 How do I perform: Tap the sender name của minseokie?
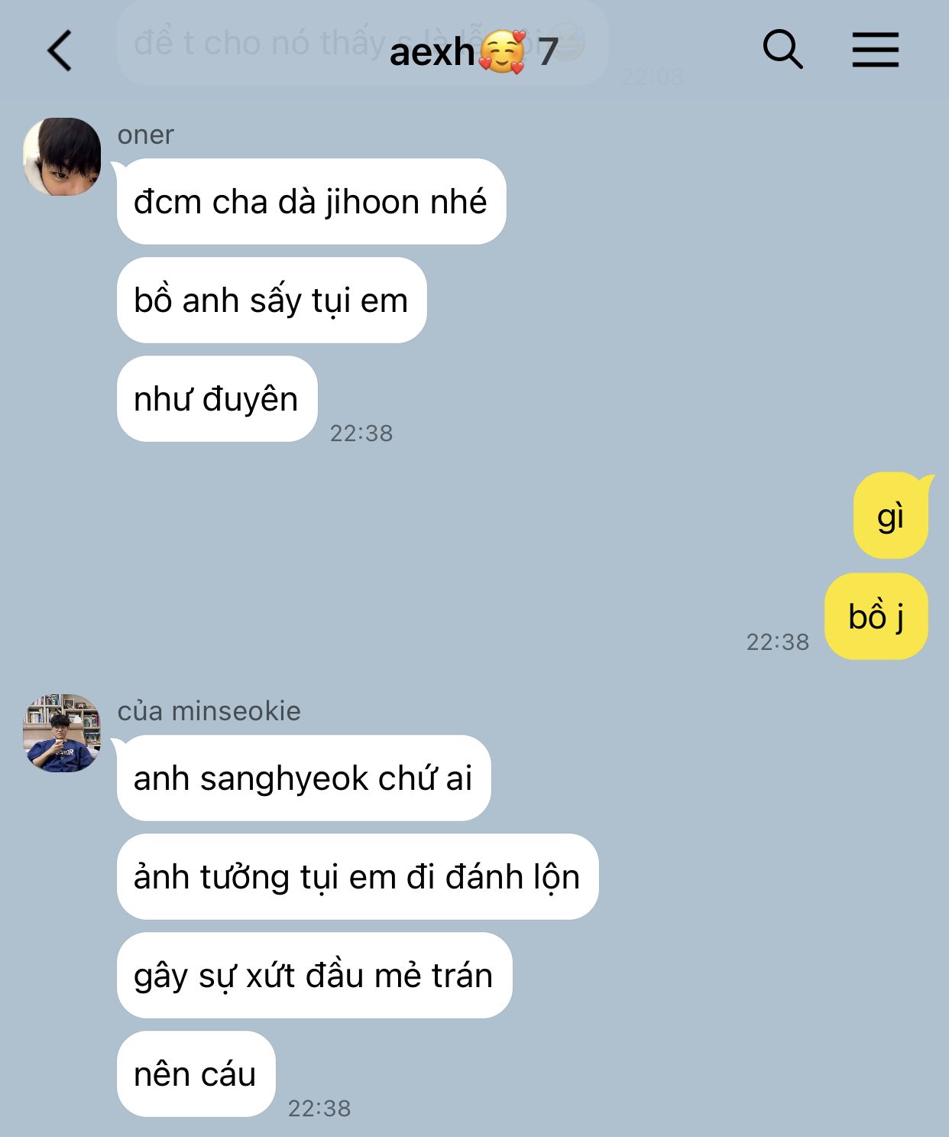coord(209,711)
